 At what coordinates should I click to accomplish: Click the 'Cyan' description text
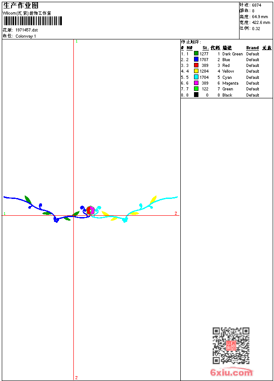tap(227, 78)
